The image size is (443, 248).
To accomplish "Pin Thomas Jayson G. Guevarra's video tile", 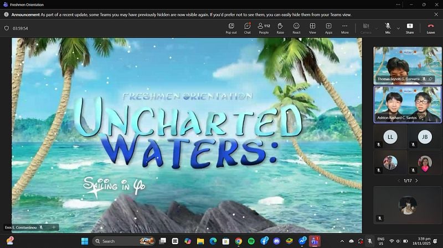I will (x=430, y=79).
